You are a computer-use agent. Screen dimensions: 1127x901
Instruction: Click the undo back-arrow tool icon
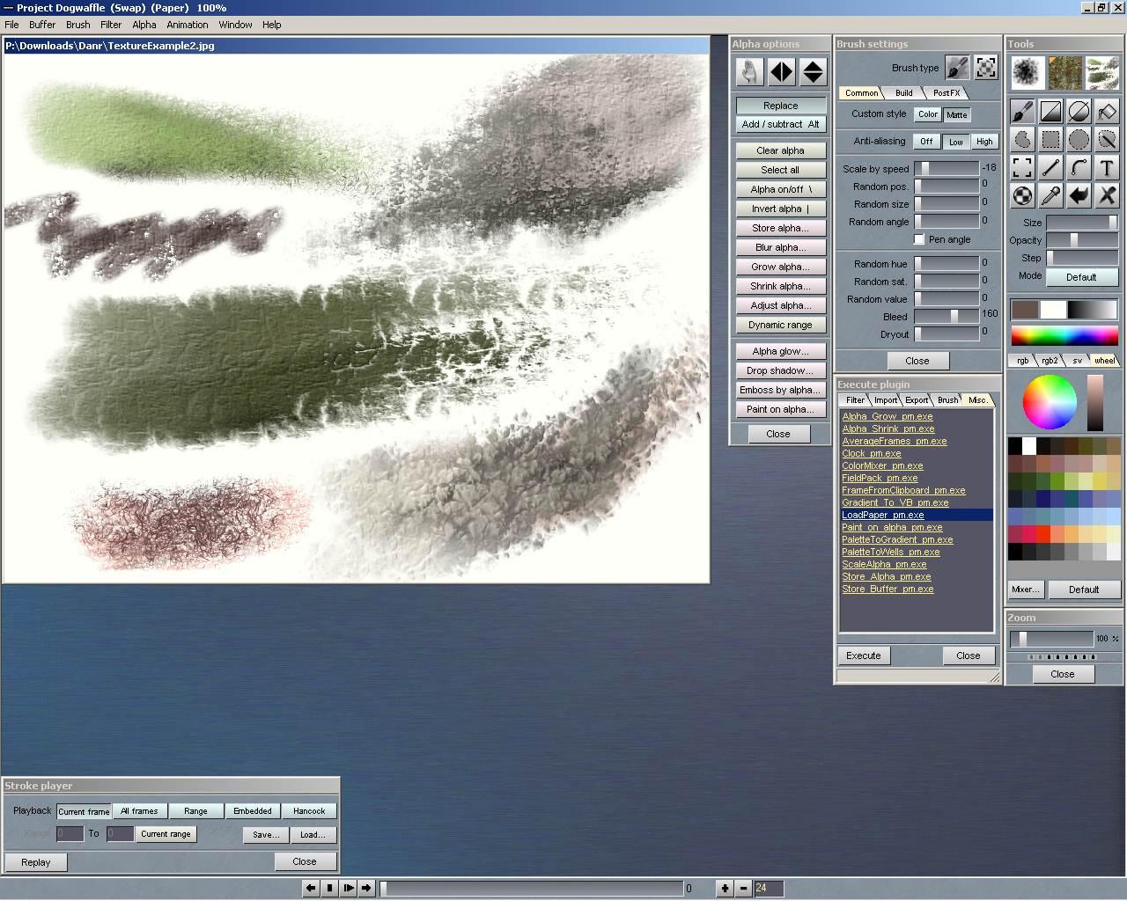(1079, 195)
